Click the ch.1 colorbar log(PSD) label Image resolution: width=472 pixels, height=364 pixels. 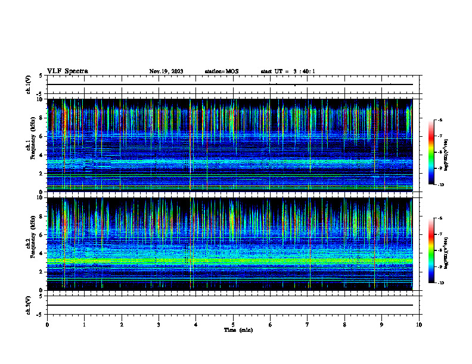point(446,155)
